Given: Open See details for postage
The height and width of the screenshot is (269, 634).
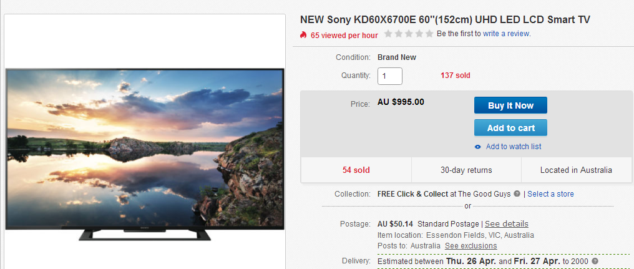Looking at the screenshot, I should point(507,223).
